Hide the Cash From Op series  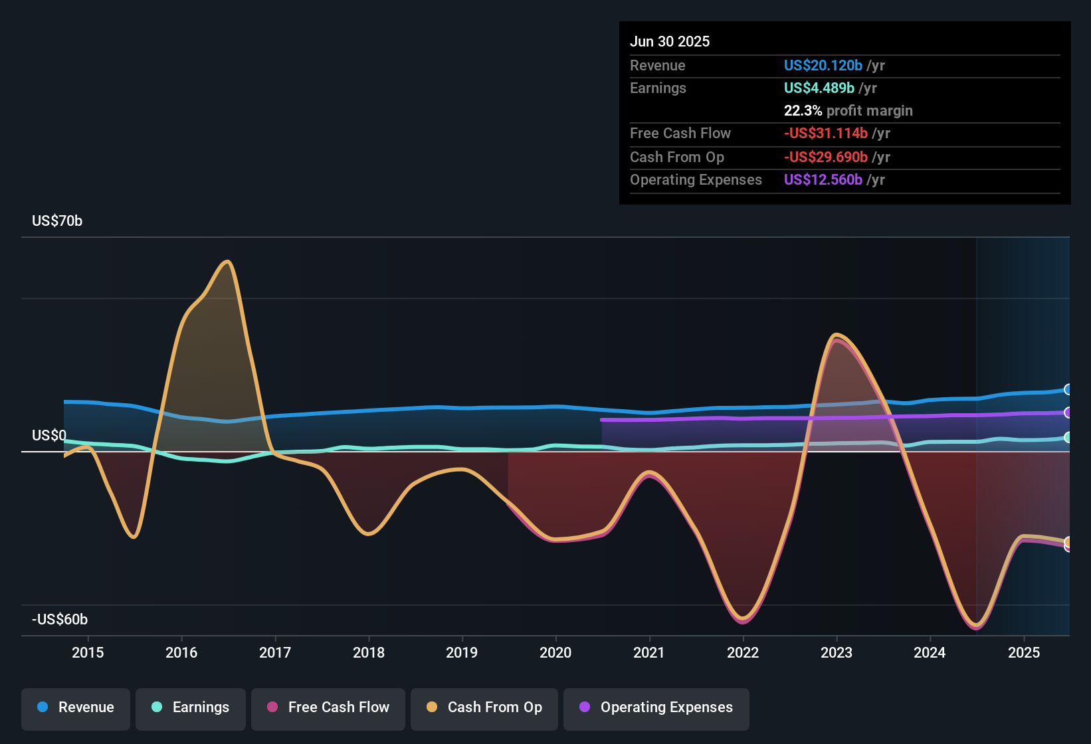[x=484, y=707]
